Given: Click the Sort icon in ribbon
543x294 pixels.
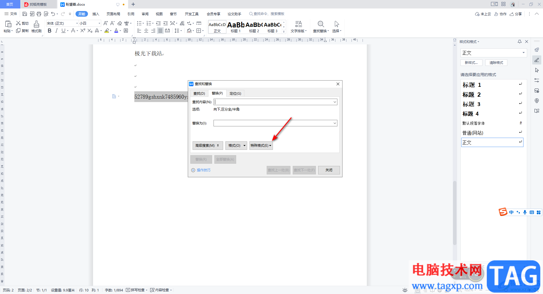Looking at the screenshot, I should 182,23.
